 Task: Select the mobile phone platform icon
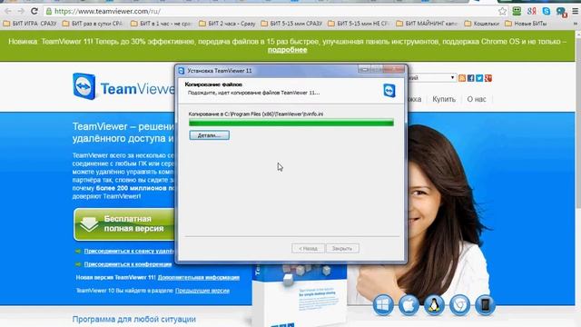pyautogui.click(x=485, y=305)
